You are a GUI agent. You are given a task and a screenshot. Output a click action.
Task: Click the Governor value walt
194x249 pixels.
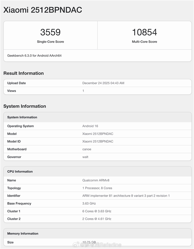click(x=85, y=157)
